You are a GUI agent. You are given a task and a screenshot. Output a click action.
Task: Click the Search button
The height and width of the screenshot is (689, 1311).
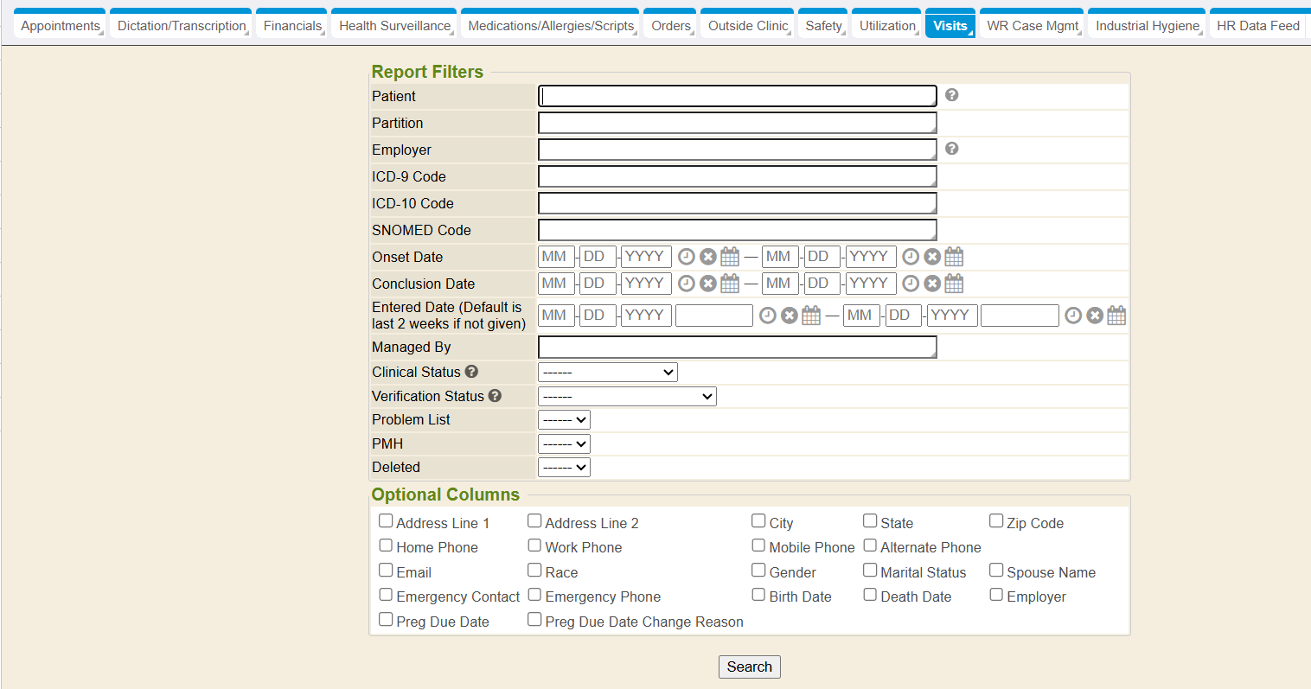[x=749, y=667]
